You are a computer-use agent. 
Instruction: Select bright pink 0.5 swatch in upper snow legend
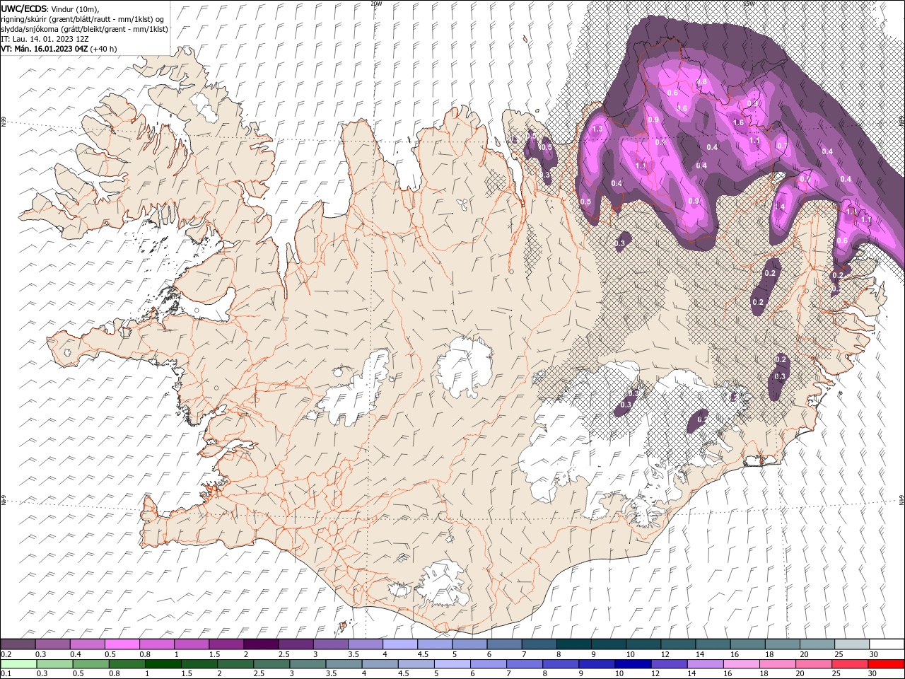122,644
